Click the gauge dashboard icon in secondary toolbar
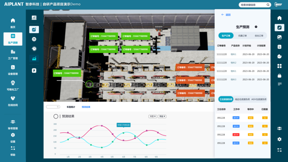The image size is (288, 162). point(34,39)
